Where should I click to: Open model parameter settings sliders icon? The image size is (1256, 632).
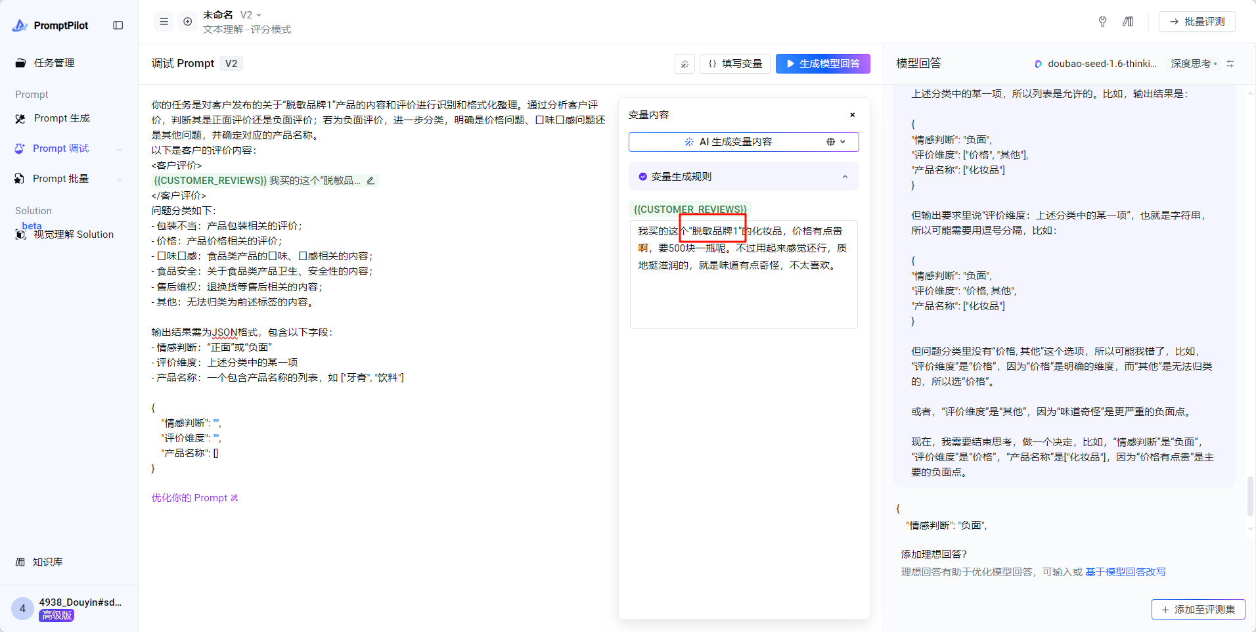[x=1230, y=64]
